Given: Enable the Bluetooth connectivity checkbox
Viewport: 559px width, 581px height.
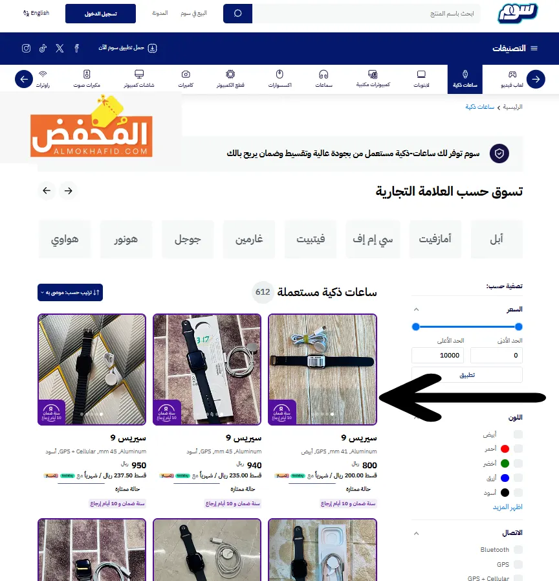Looking at the screenshot, I should point(518,549).
